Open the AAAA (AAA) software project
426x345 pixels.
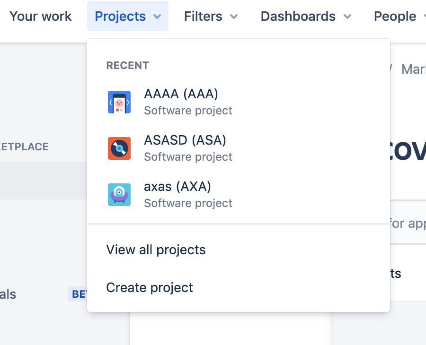point(239,102)
